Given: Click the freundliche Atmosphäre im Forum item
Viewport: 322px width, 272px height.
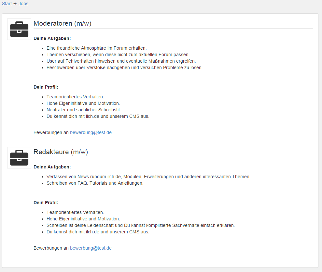Looking at the screenshot, I should (x=96, y=48).
